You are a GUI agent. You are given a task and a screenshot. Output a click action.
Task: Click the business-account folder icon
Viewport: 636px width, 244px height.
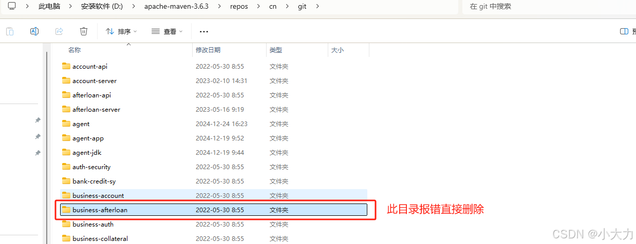click(x=66, y=195)
